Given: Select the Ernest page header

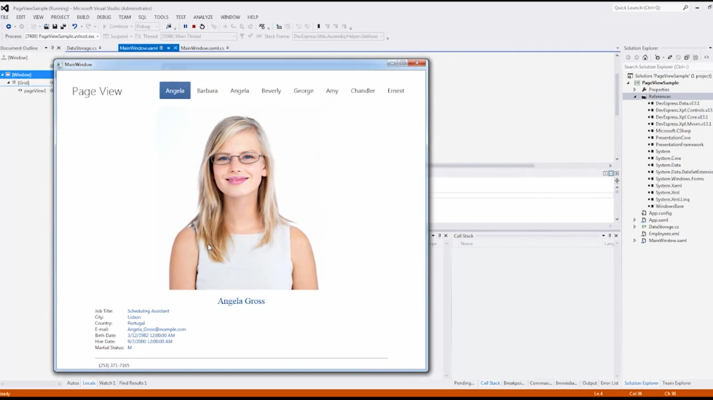Looking at the screenshot, I should coord(395,91).
